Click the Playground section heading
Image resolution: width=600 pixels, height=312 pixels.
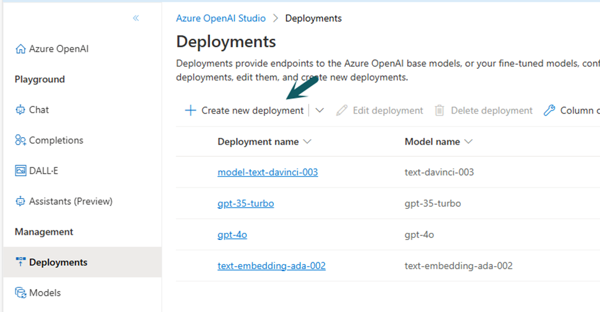click(x=40, y=79)
